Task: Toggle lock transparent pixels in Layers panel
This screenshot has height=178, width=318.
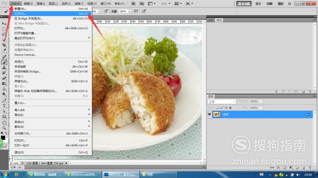Action: [x=218, y=108]
